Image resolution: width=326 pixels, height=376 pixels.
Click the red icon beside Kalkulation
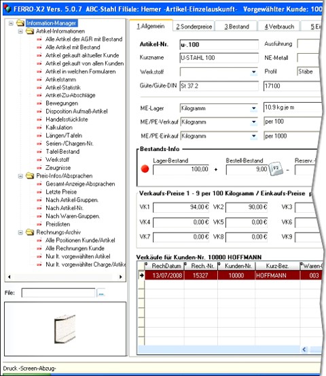[39, 128]
